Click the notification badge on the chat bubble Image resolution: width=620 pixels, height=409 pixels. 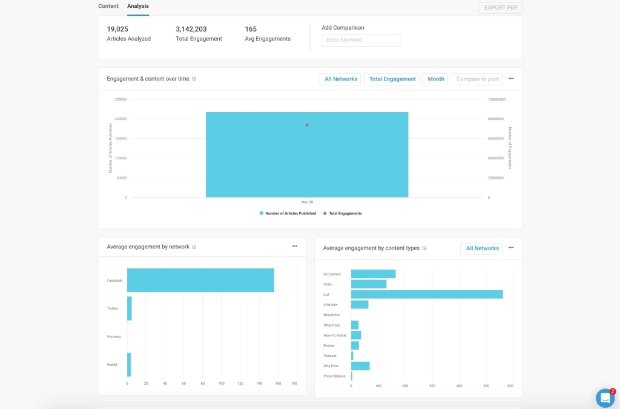(612, 391)
